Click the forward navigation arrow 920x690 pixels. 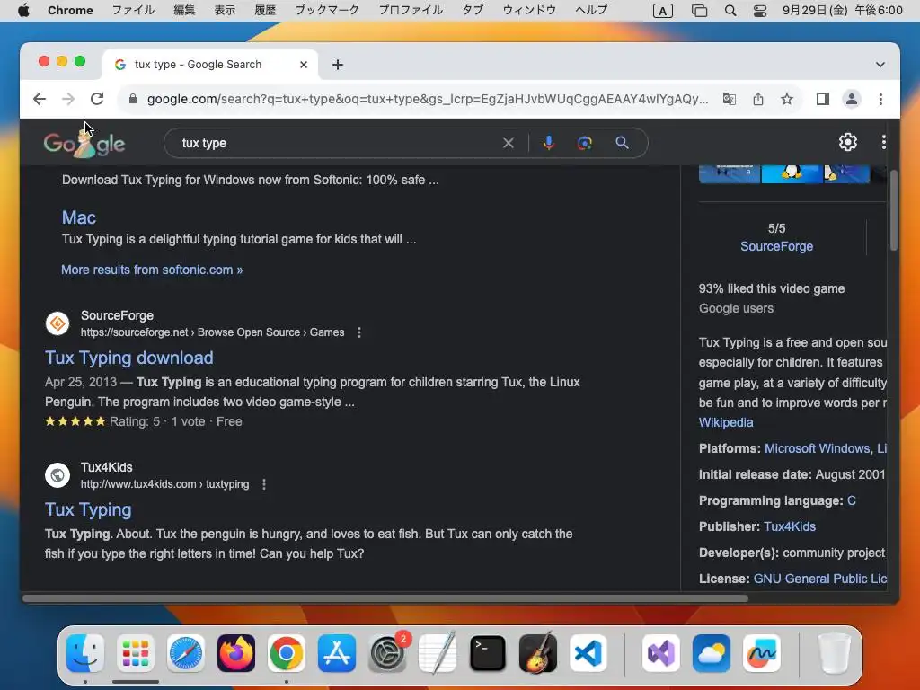[68, 99]
